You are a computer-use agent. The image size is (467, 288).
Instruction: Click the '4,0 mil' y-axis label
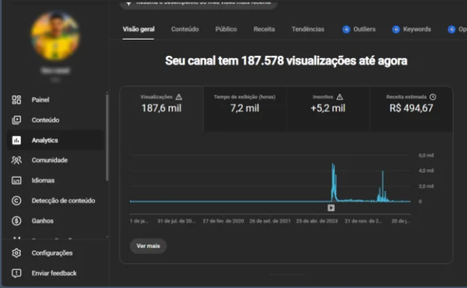[x=427, y=171]
